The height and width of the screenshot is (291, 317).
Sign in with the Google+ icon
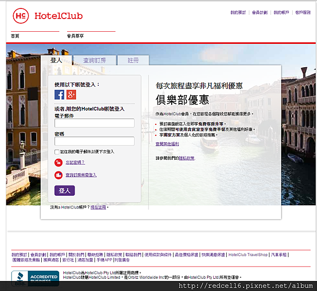pyautogui.click(x=71, y=95)
